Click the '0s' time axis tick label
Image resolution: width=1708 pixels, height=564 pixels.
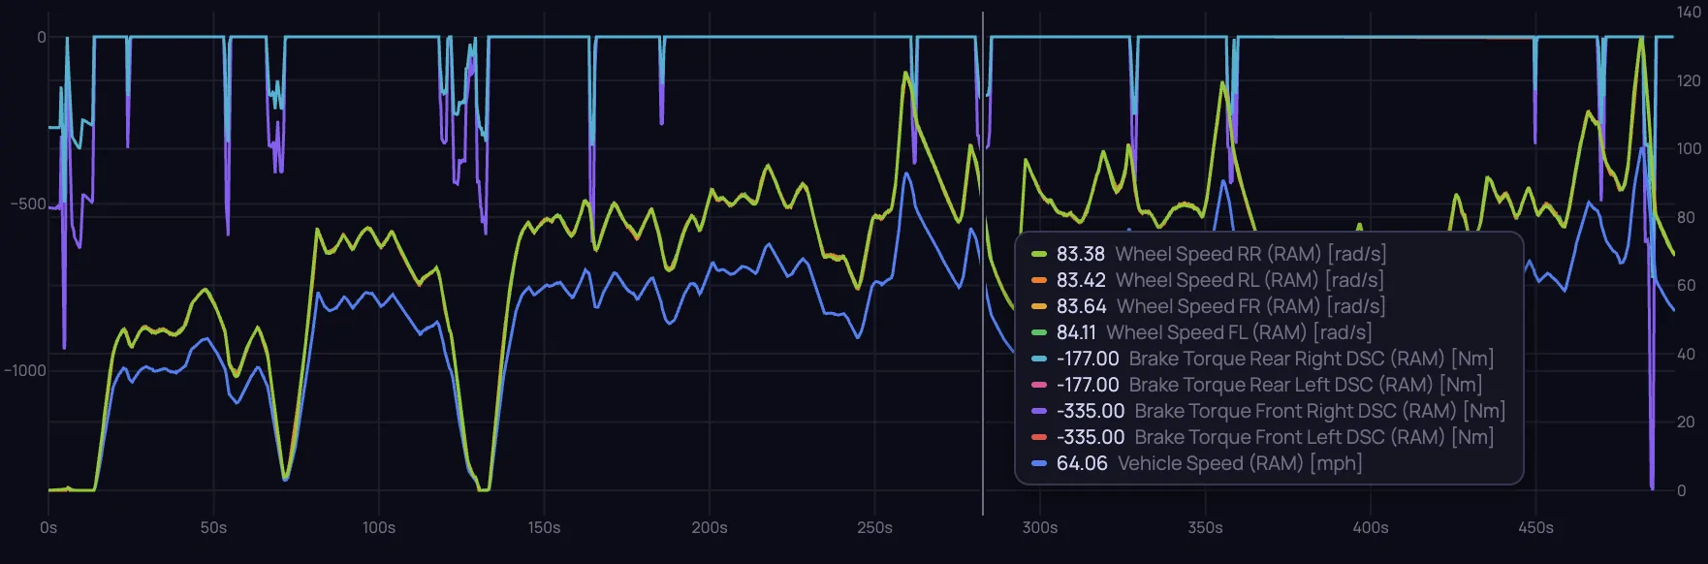(x=48, y=528)
